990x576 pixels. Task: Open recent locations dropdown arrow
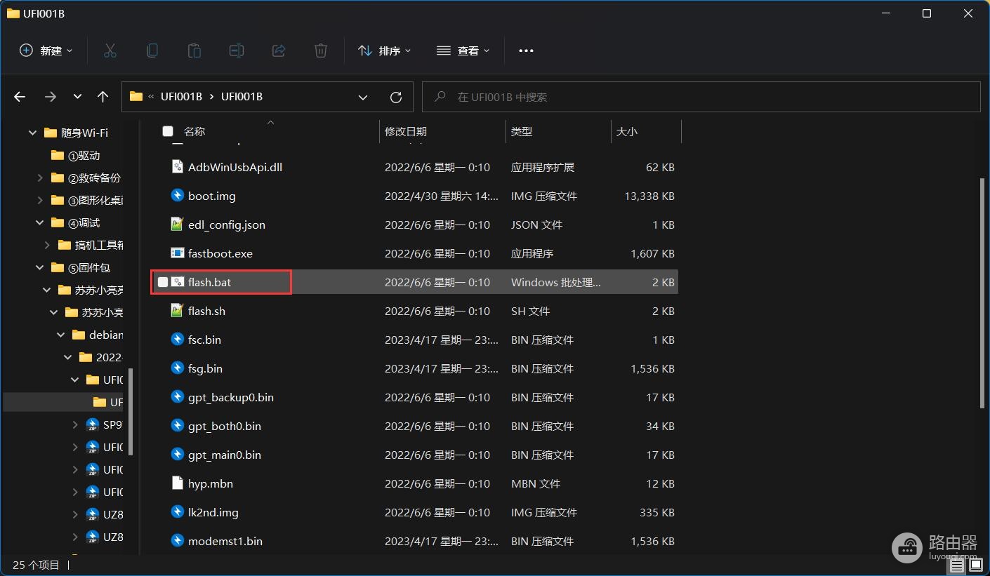77,97
